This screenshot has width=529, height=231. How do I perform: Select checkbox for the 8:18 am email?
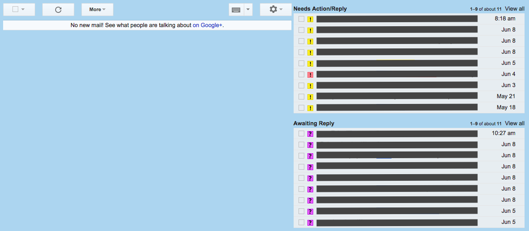pos(301,19)
